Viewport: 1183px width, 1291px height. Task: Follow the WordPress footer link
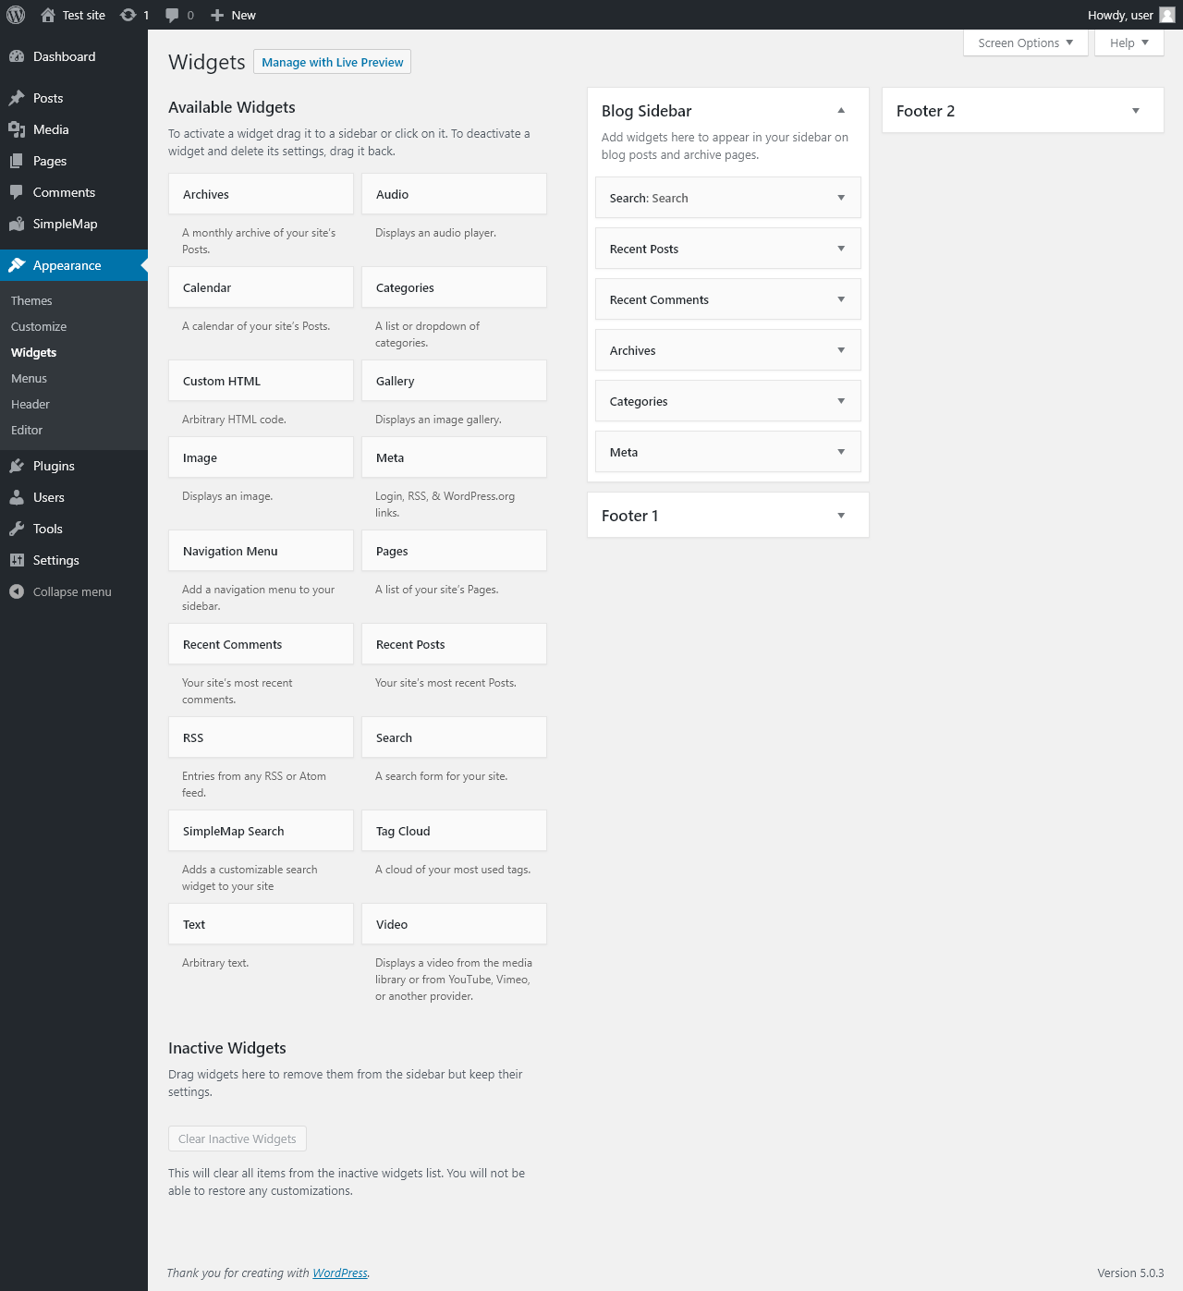[339, 1273]
